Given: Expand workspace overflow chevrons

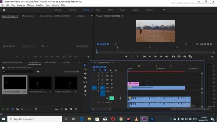Looking at the screenshot, I should [164, 10].
